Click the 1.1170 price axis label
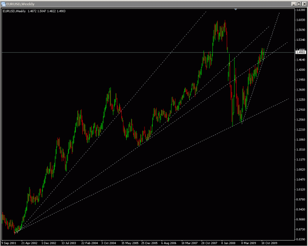 [x=301, y=159]
